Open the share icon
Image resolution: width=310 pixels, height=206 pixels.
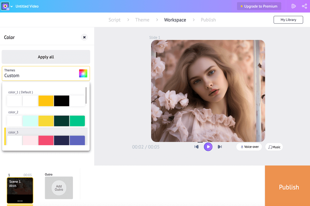tap(305, 6)
